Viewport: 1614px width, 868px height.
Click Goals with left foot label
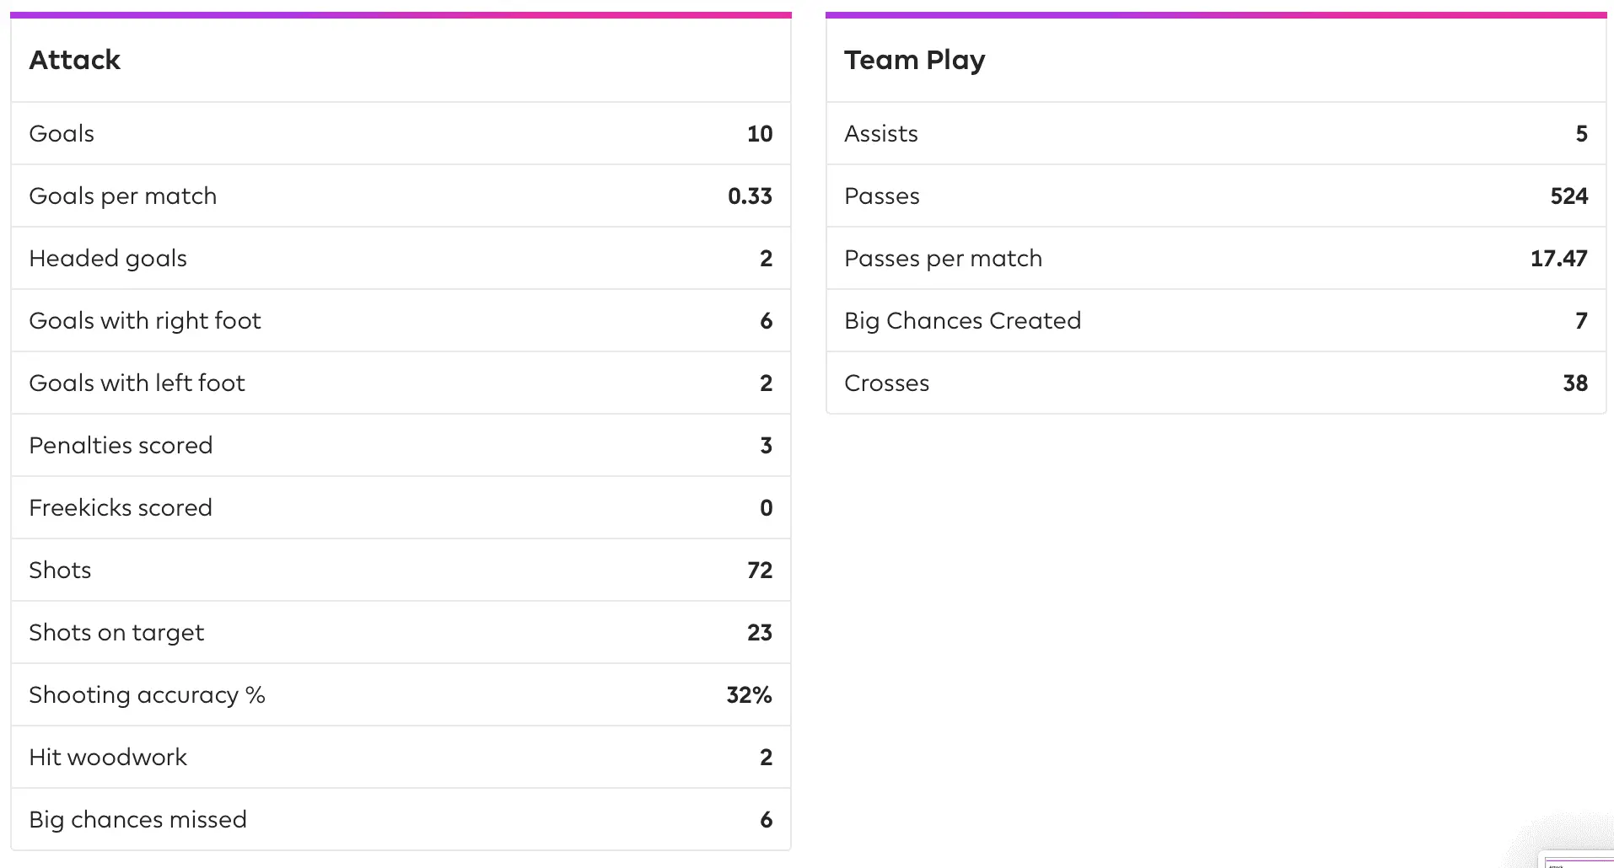point(137,383)
